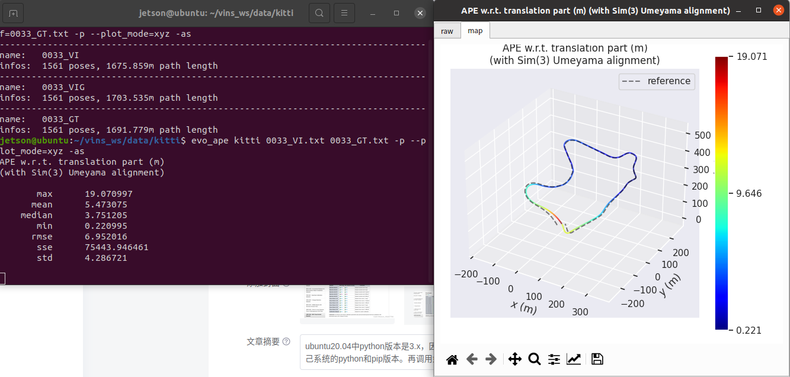The height and width of the screenshot is (377, 790).
Task: Activate Zoom to rectangle tool
Action: [x=534, y=359]
